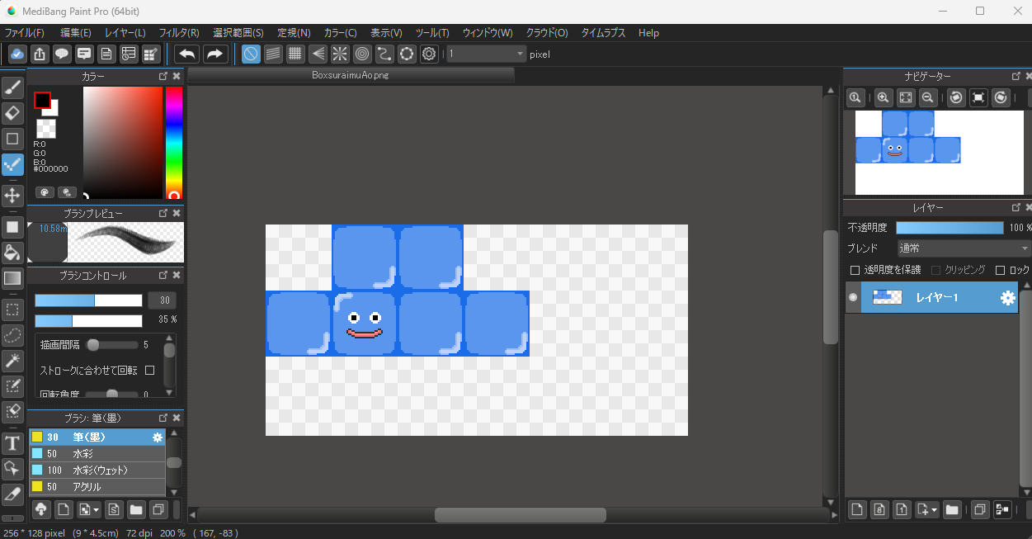Enable the radial snap guide
Viewport: 1032px width, 539px height.
tap(340, 54)
